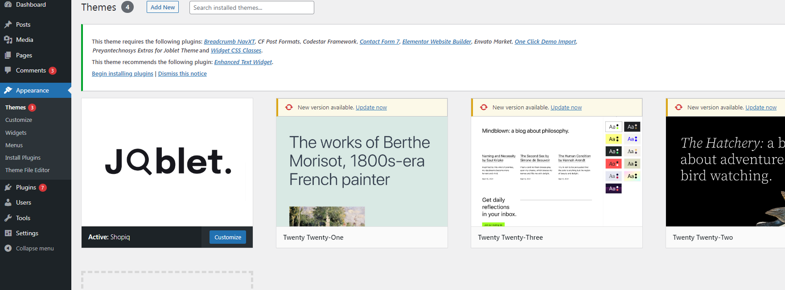Click update icon on Twenty Twenty-Two
This screenshot has height=290, width=785.
(678, 107)
